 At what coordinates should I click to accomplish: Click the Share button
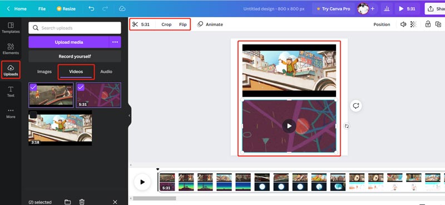436,9
